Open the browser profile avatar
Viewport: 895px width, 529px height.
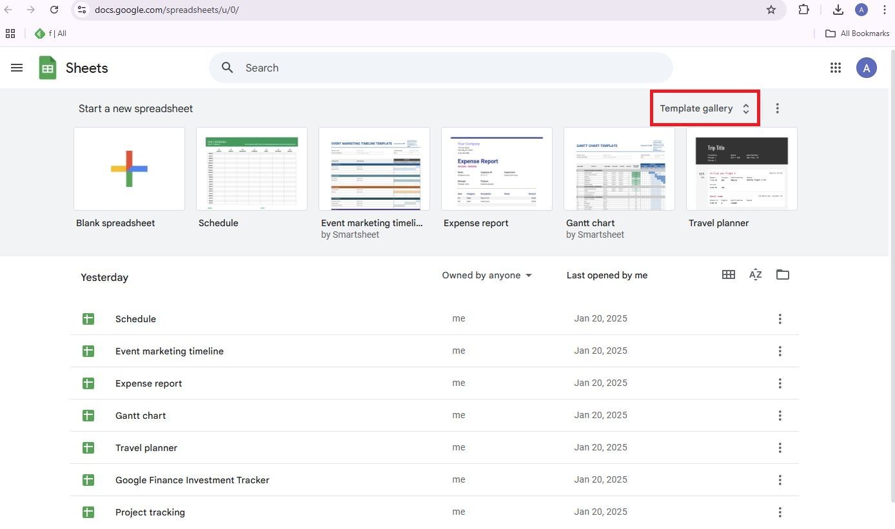(861, 10)
